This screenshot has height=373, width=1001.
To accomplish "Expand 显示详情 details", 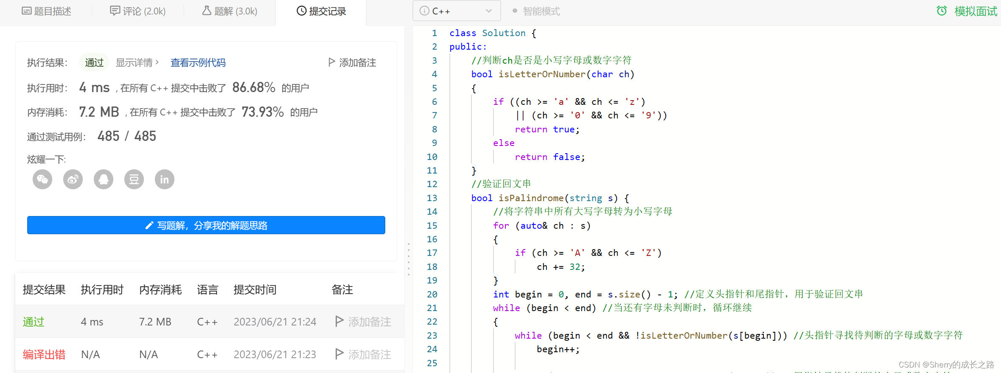I will point(137,62).
